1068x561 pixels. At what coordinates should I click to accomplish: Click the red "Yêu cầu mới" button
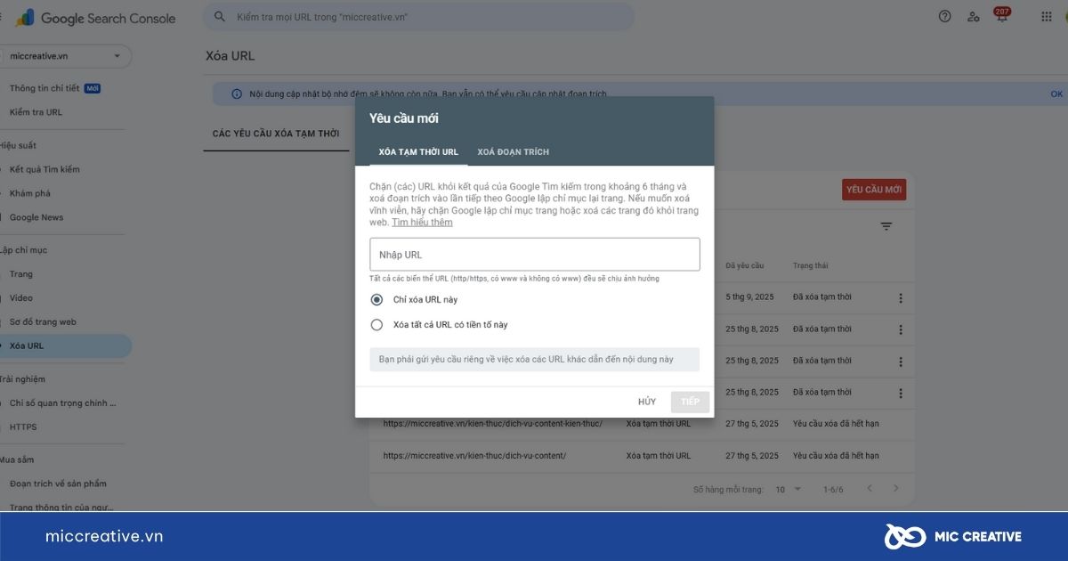pyautogui.click(x=873, y=190)
